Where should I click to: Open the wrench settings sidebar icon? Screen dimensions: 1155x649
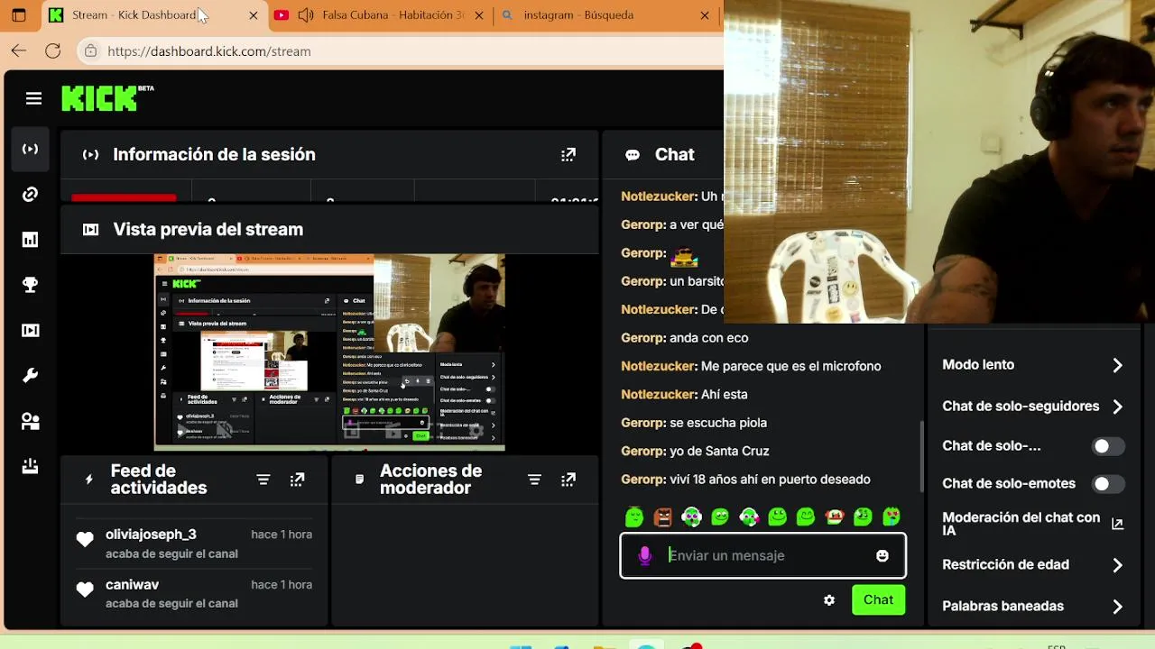point(30,376)
